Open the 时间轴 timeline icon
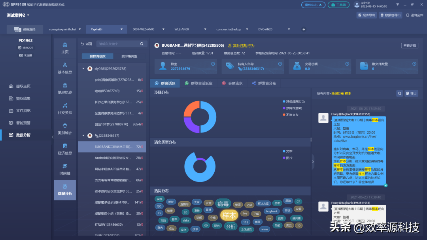 point(65,166)
